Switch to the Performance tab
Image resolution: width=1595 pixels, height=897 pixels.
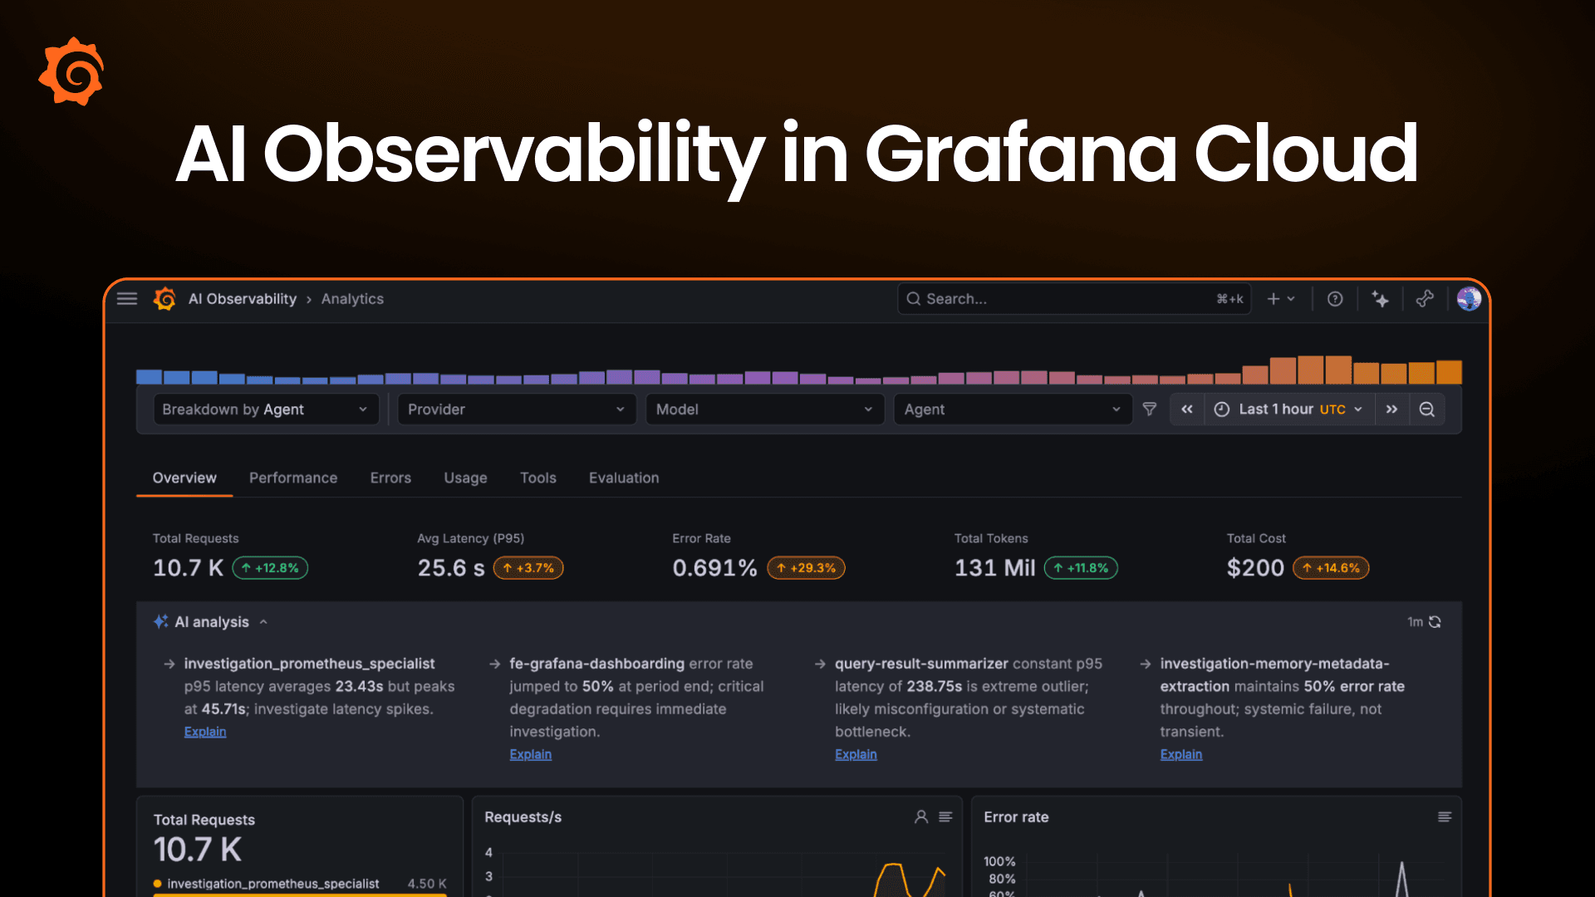[x=292, y=478]
